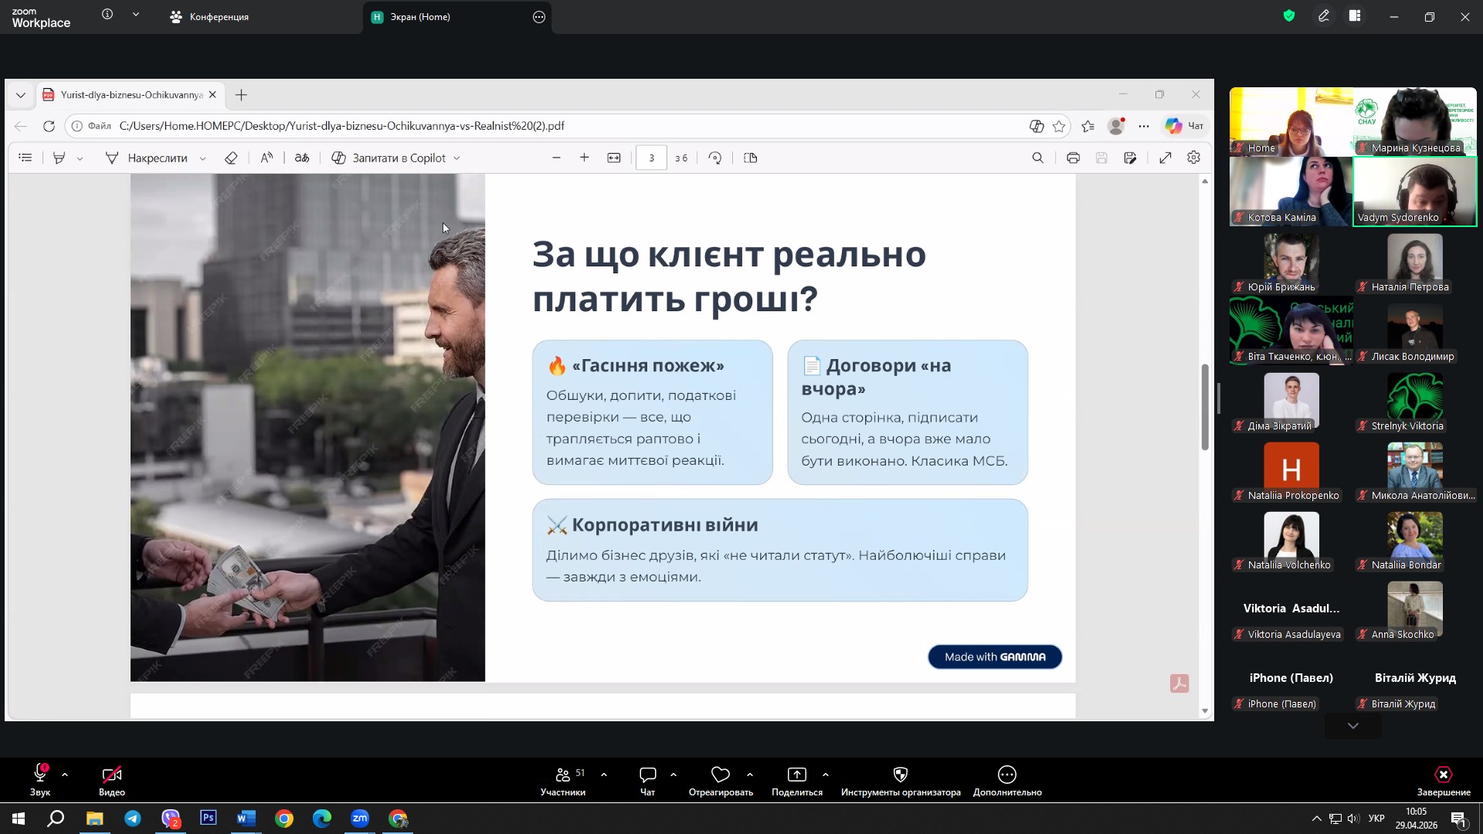The image size is (1483, 834).
Task: Open the PDF table of contents icon
Action: [x=25, y=158]
